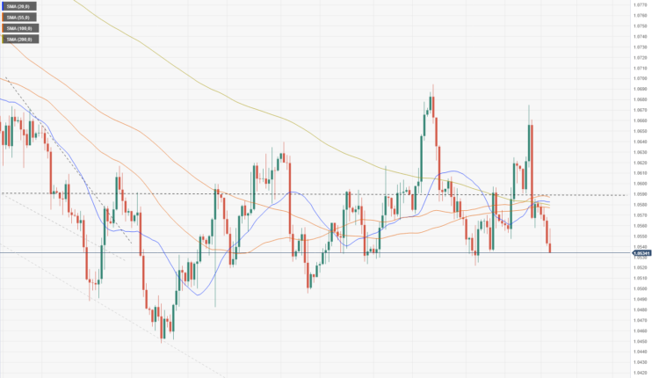Pick the 1.0500 price scale label
This screenshot has height=378, width=659.
641,288
